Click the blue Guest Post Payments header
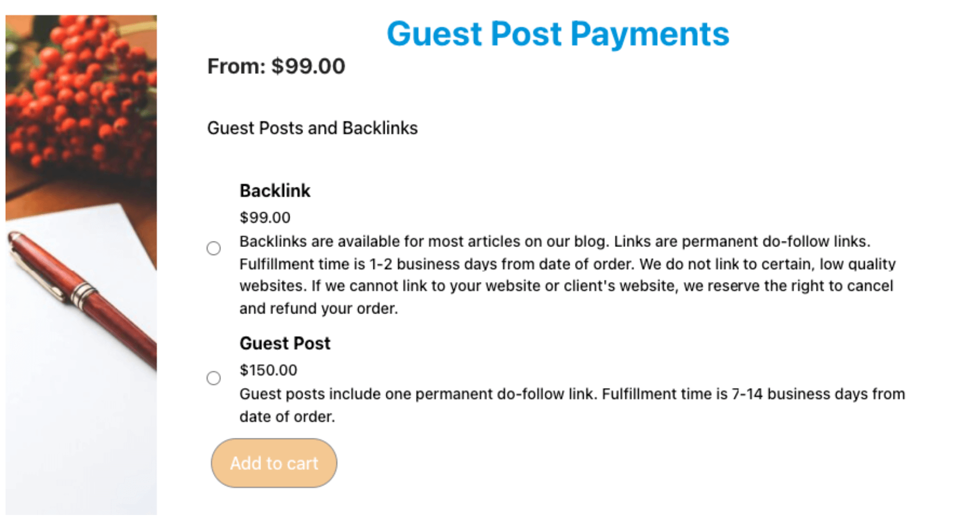Viewport: 968px width, 520px height. (558, 33)
